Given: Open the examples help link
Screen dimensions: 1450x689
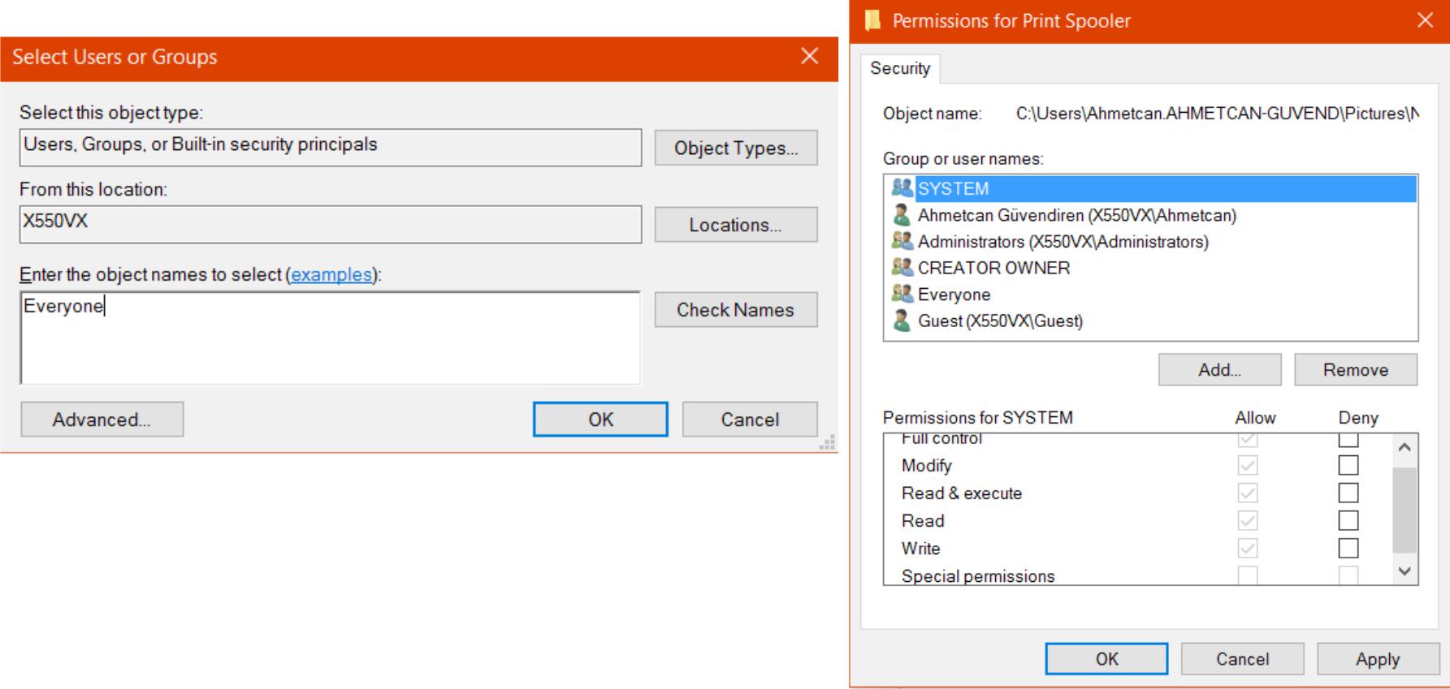Looking at the screenshot, I should (331, 274).
